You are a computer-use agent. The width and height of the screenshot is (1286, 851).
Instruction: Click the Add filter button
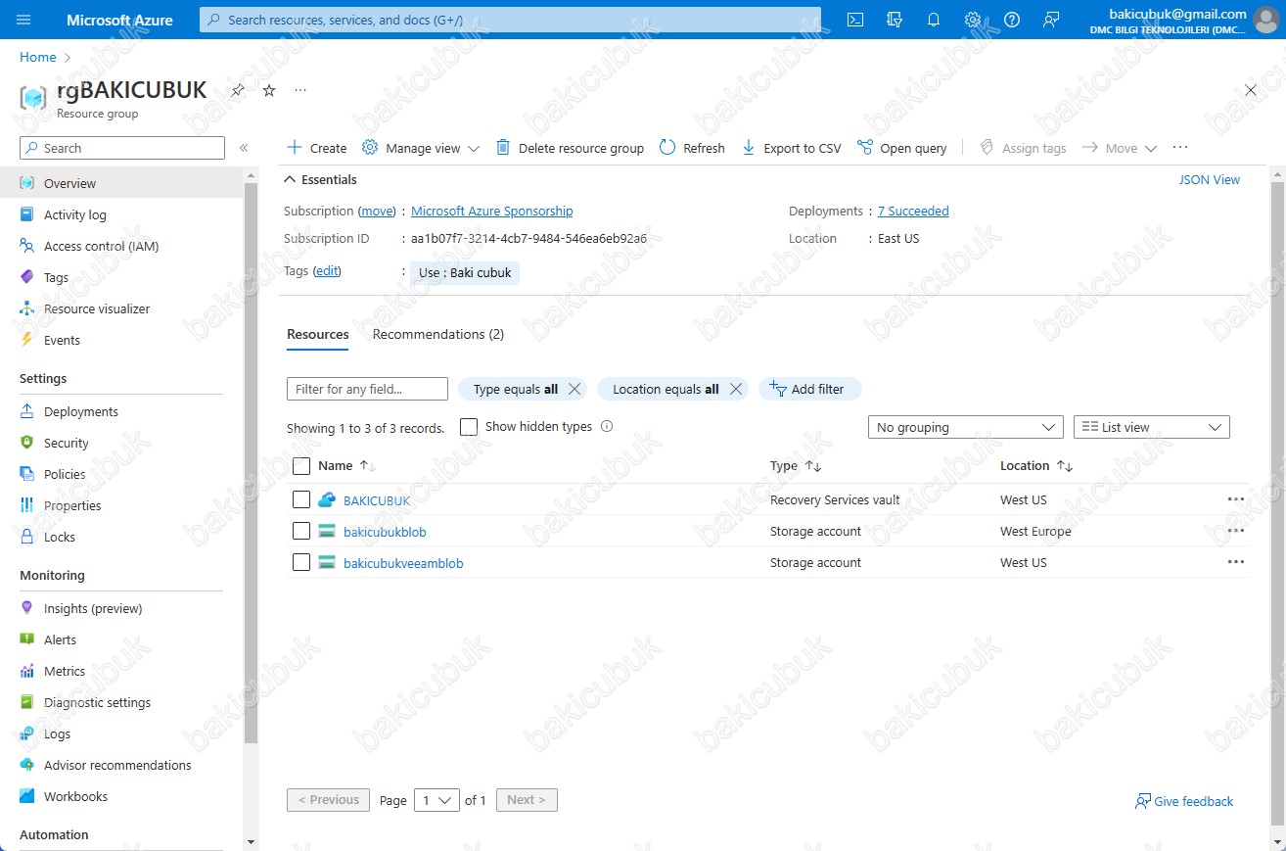pyautogui.click(x=809, y=389)
